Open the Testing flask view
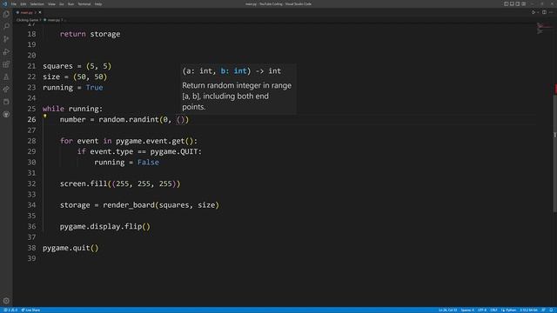 6,77
